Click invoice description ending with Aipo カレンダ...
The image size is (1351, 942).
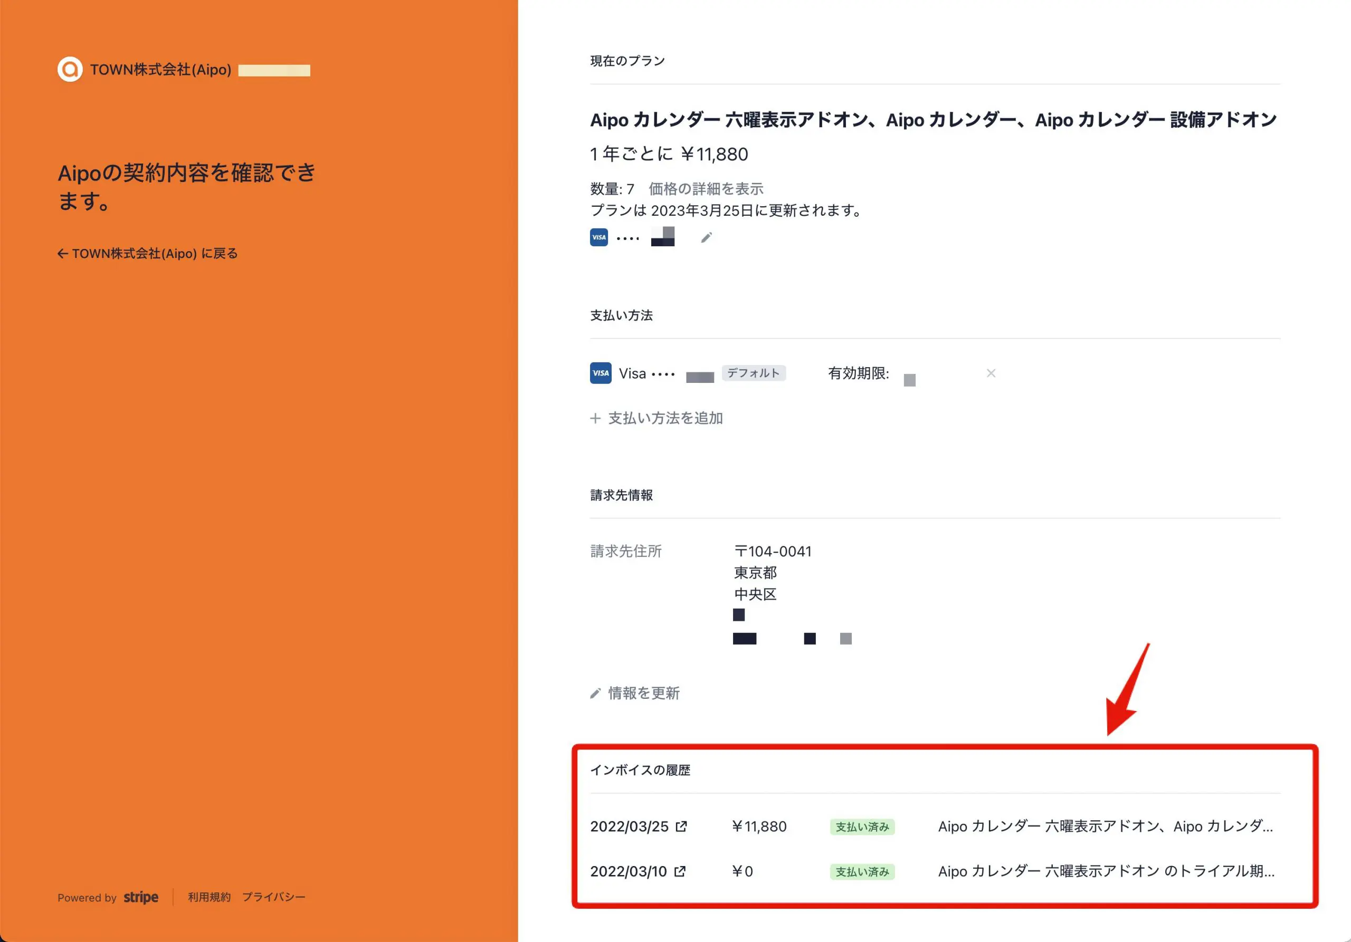(1106, 826)
